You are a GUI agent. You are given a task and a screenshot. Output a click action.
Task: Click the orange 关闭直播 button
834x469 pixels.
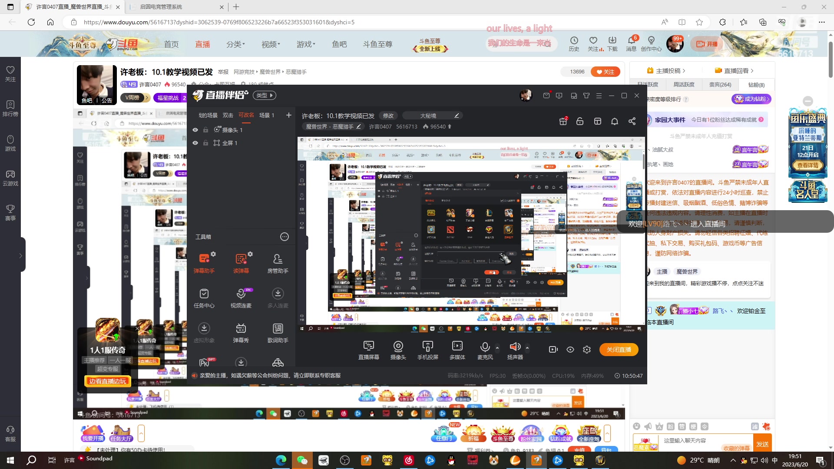tap(619, 350)
